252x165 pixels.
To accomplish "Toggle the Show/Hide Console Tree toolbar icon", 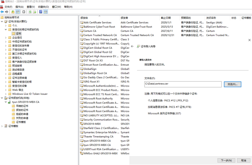I will pos(18,12).
